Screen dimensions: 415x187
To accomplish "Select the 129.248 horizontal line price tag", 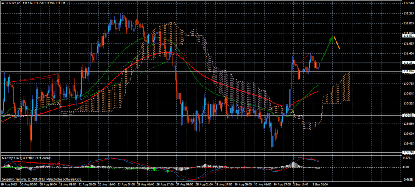I will 408,152.
